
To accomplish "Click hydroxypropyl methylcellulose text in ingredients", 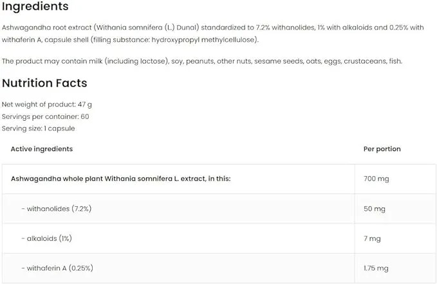I will tap(204, 40).
